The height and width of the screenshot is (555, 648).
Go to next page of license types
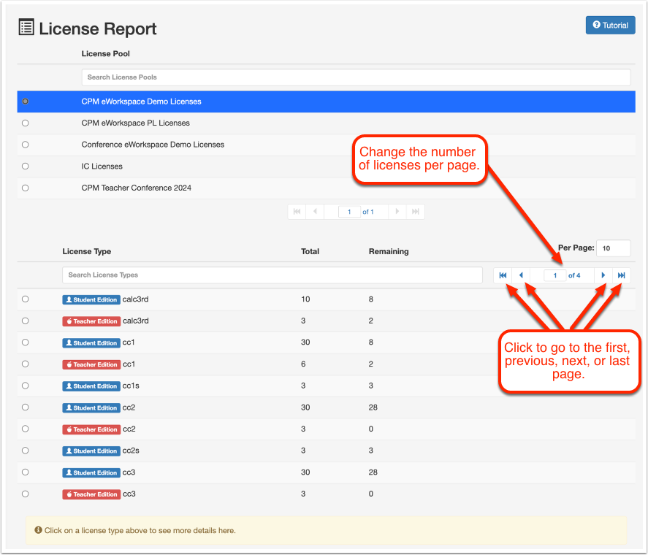pos(603,275)
